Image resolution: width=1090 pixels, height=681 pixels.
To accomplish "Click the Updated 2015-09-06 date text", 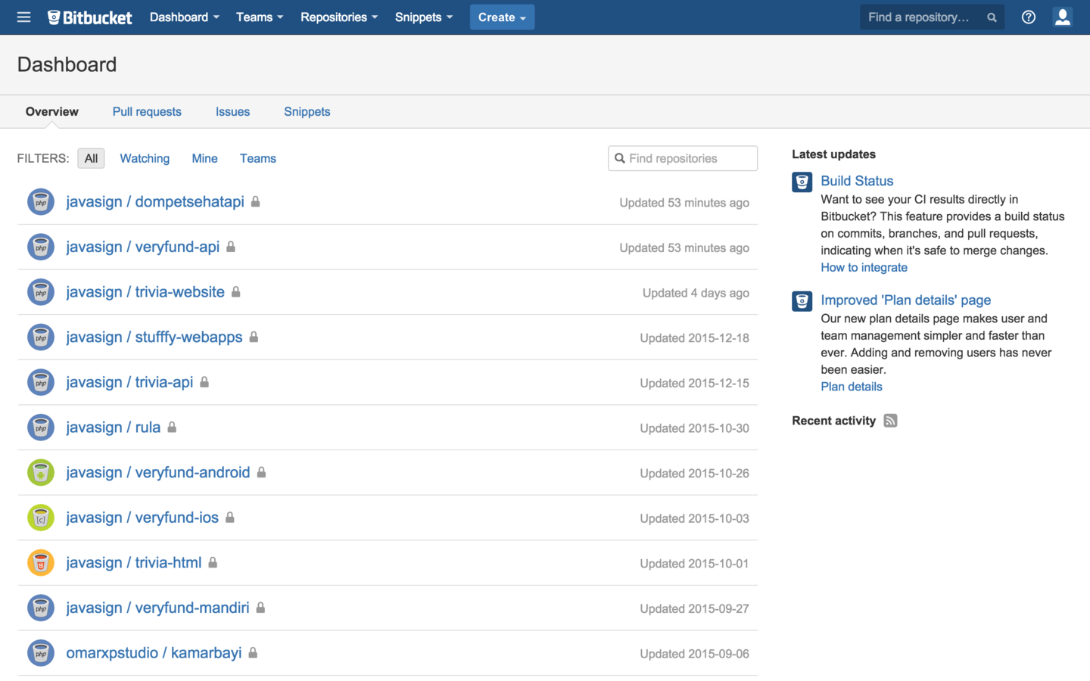I will tap(694, 654).
